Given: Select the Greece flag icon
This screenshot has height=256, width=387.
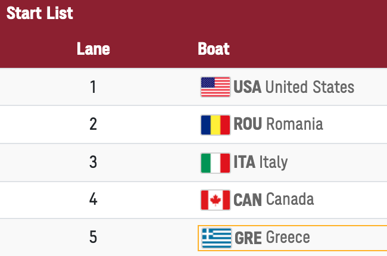Looking at the screenshot, I should [217, 238].
